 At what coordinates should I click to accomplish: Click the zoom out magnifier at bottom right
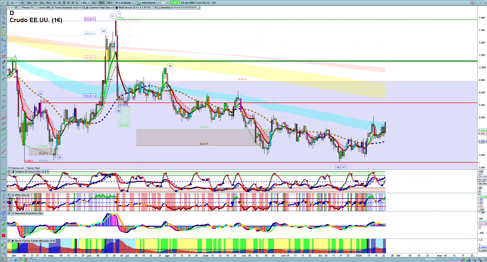coord(474,260)
